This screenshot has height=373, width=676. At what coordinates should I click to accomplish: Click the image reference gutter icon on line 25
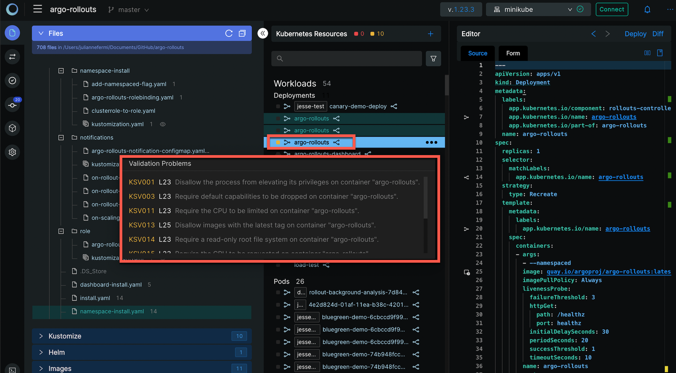(467, 272)
